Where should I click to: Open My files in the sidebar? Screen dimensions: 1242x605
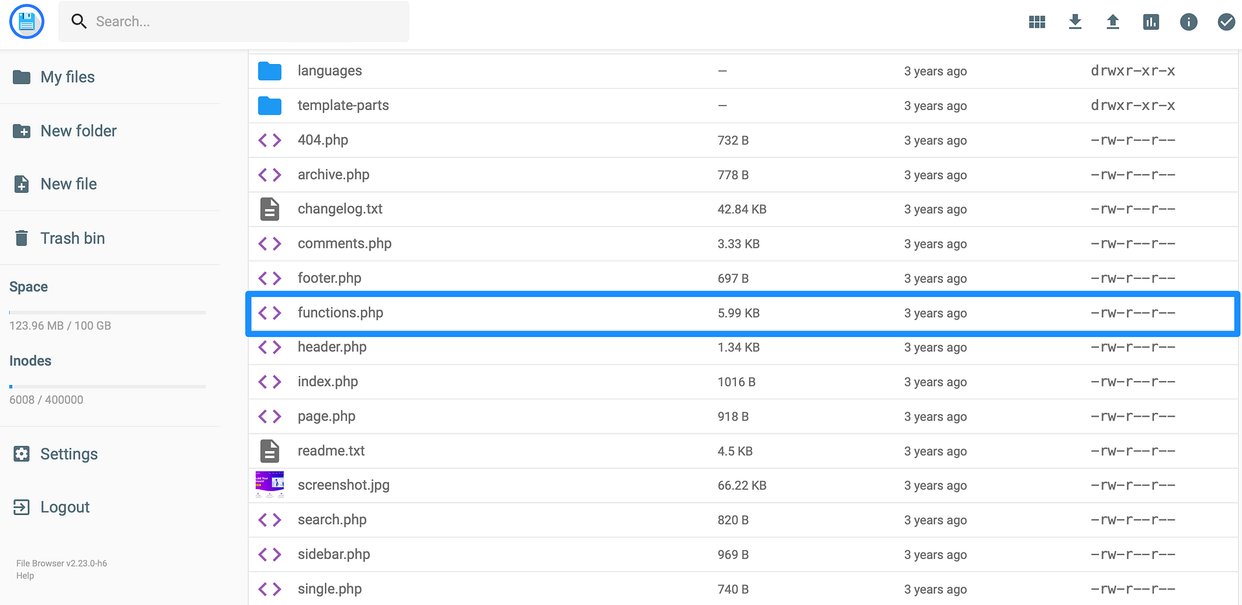click(x=67, y=76)
